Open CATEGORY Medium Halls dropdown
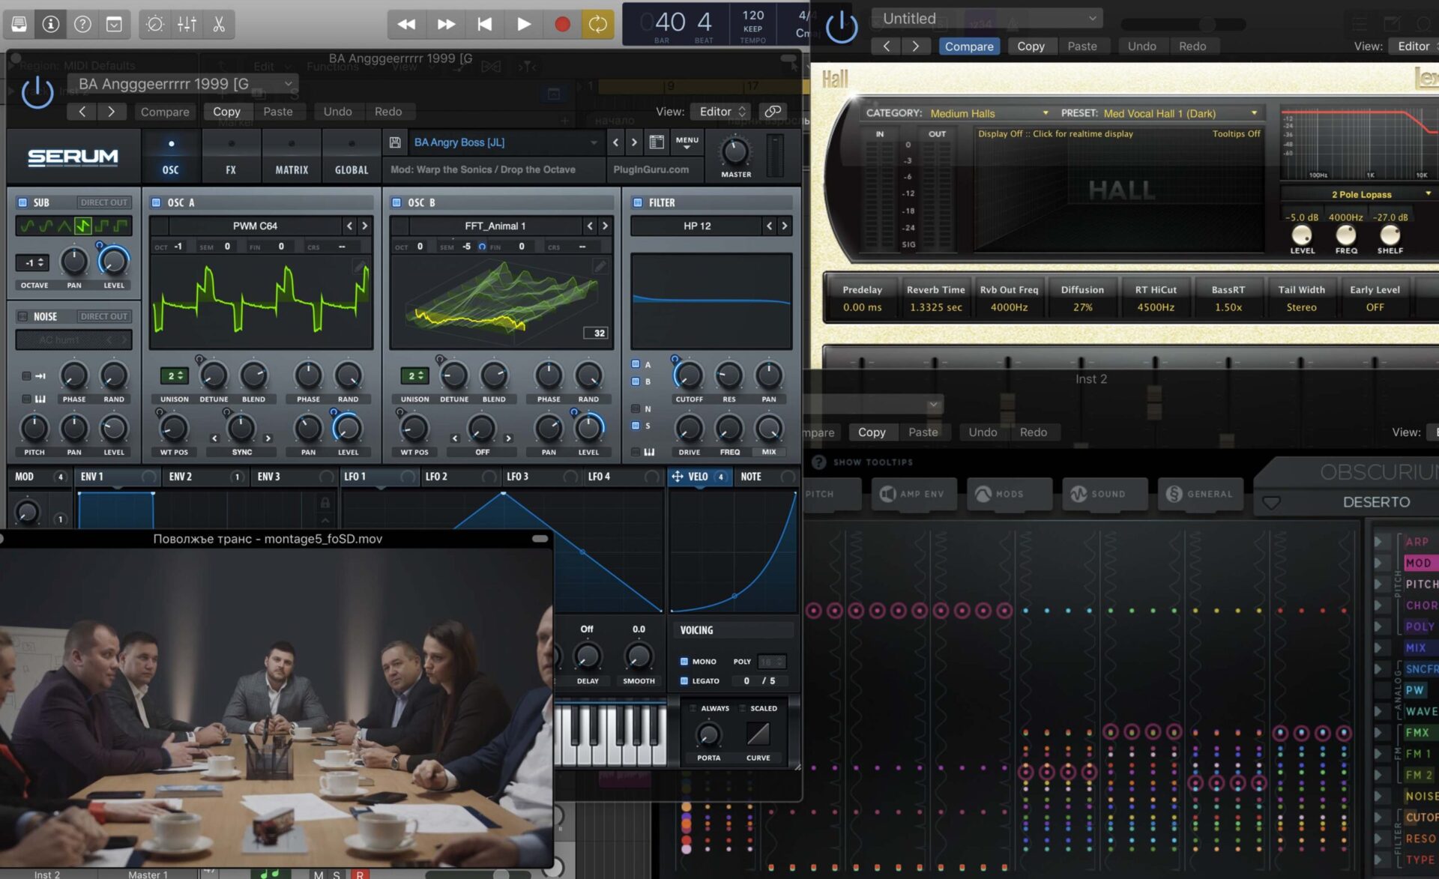The image size is (1439, 879). tap(989, 113)
